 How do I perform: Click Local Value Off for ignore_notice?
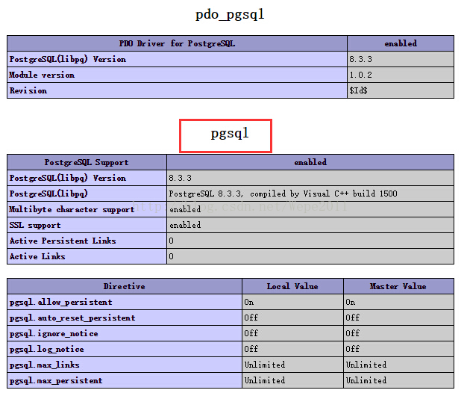[x=251, y=333]
